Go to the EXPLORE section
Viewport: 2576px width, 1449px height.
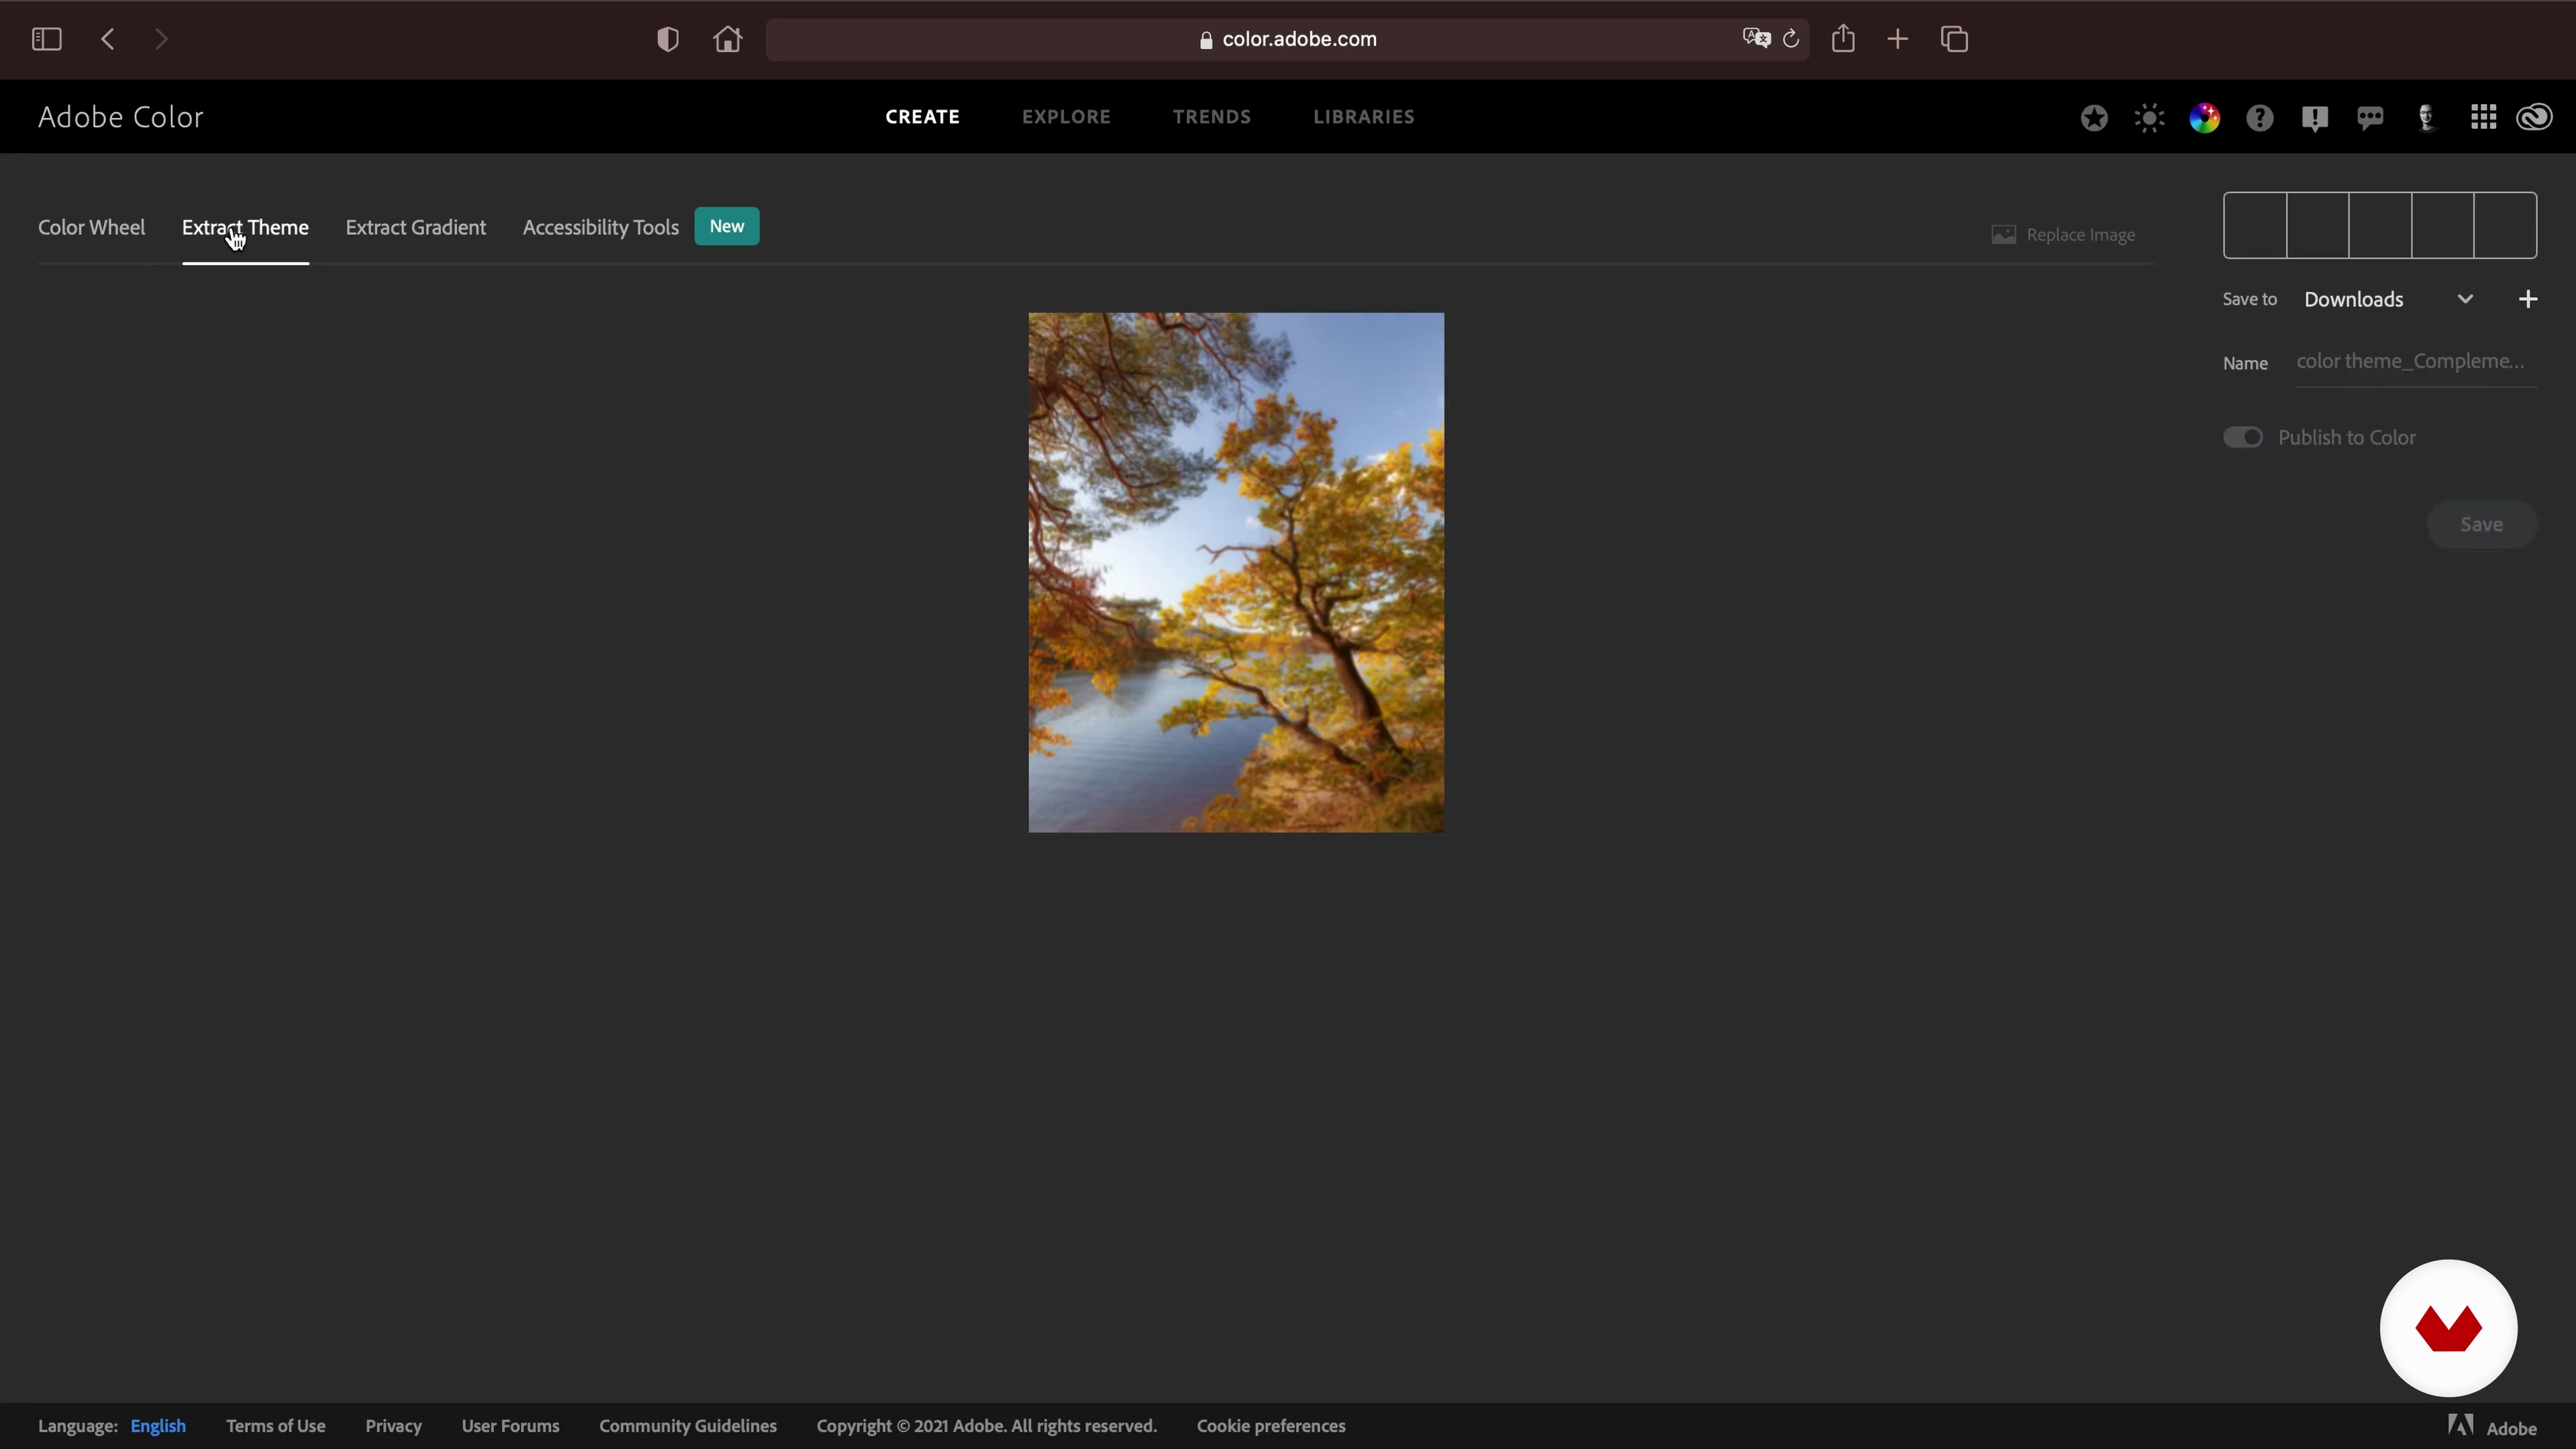pyautogui.click(x=1066, y=117)
